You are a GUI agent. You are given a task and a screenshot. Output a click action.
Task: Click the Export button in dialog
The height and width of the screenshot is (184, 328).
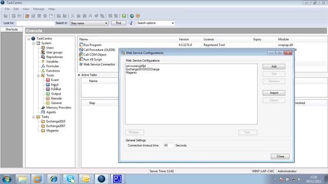click(x=274, y=100)
